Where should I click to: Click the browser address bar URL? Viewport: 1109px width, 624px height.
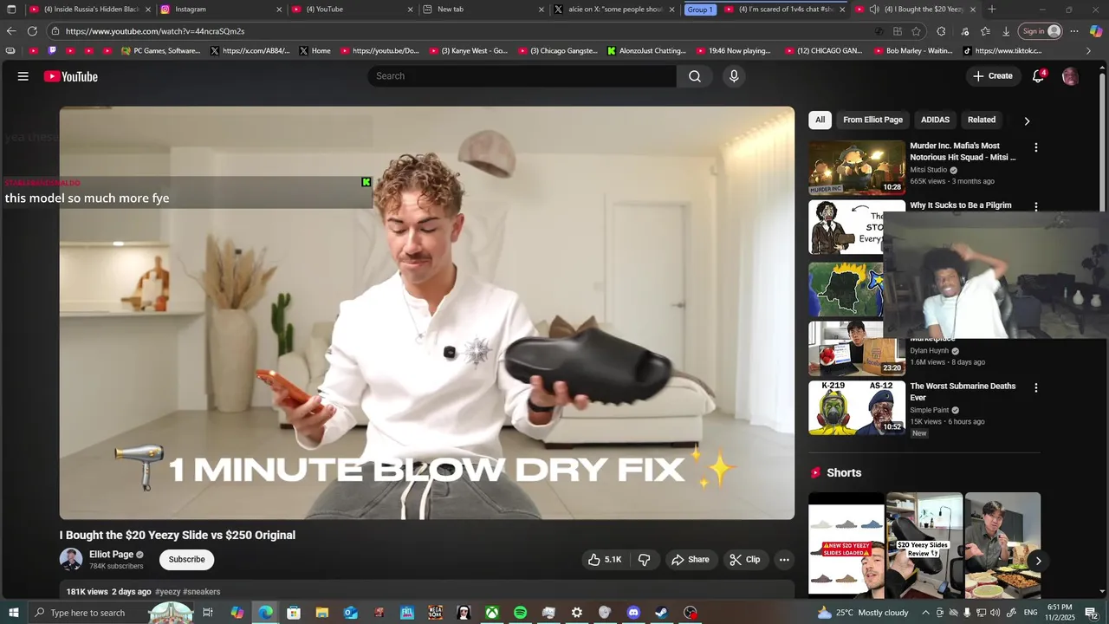[x=155, y=31]
